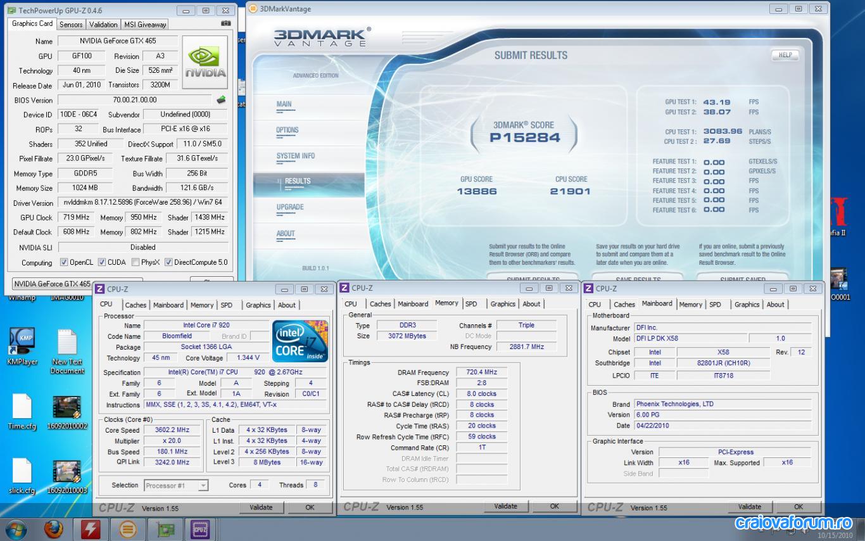Screen dimensions: 865x541
Task: Click the NVIDIA SLI field showing Disabled
Action: [x=142, y=248]
